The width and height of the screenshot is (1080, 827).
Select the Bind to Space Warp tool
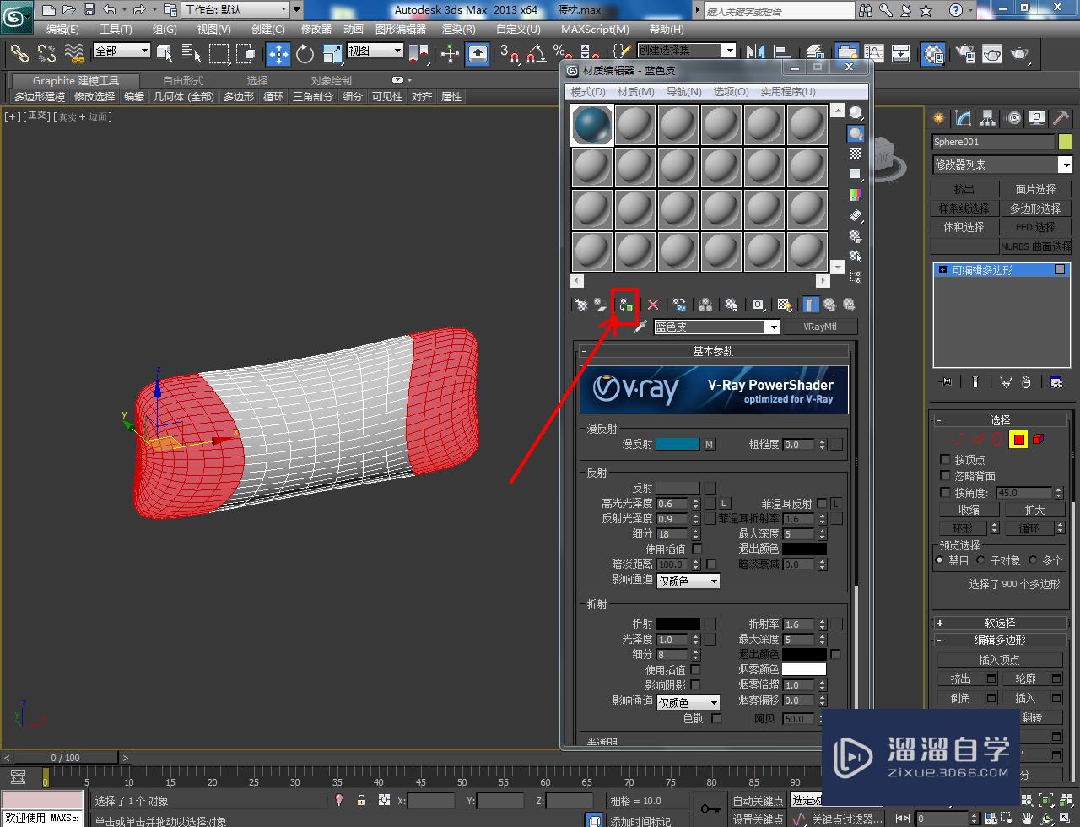tap(74, 54)
